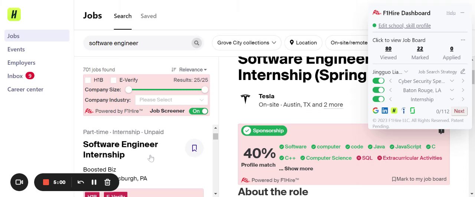Image resolution: width=475 pixels, height=197 pixels.
Task: Expand the Grove City collections filter
Action: tap(246, 43)
